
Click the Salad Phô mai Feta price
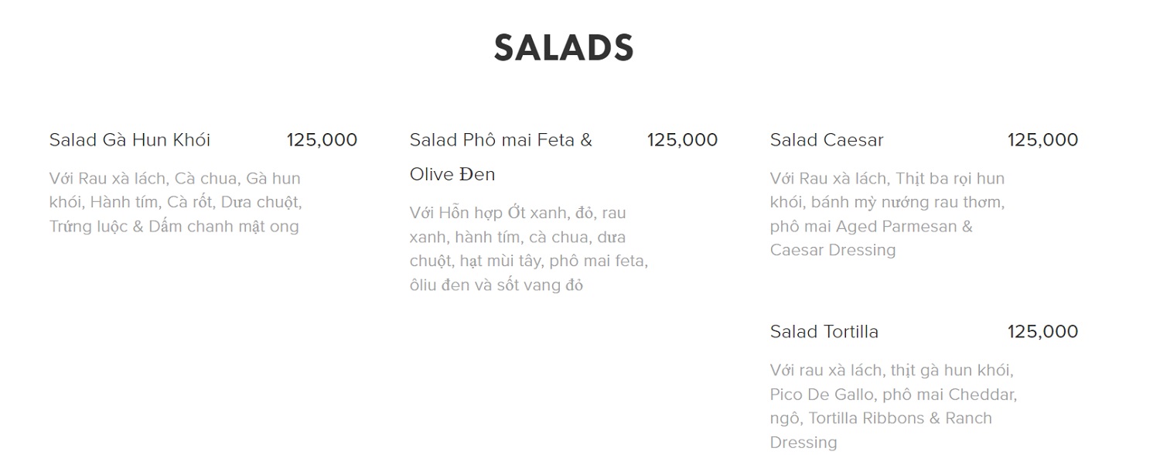point(682,140)
